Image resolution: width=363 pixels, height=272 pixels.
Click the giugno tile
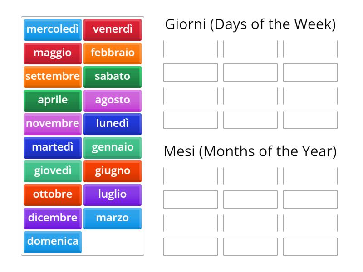pos(113,171)
